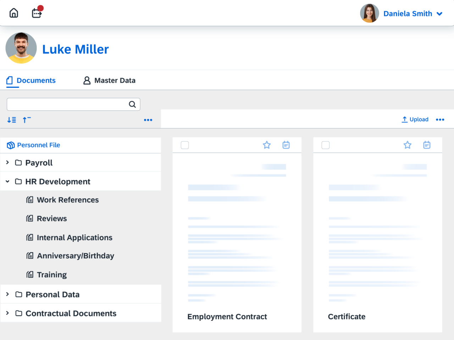Select the ascending sort icon

coord(26,120)
